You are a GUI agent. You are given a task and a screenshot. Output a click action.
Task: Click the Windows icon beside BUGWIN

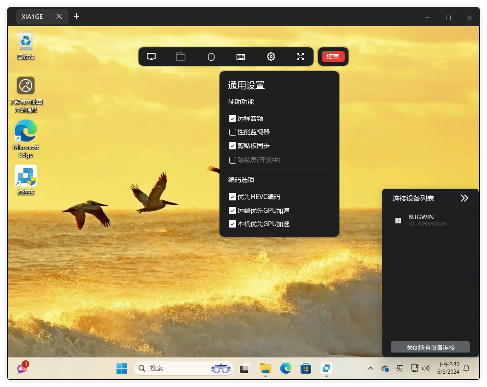[x=398, y=221]
